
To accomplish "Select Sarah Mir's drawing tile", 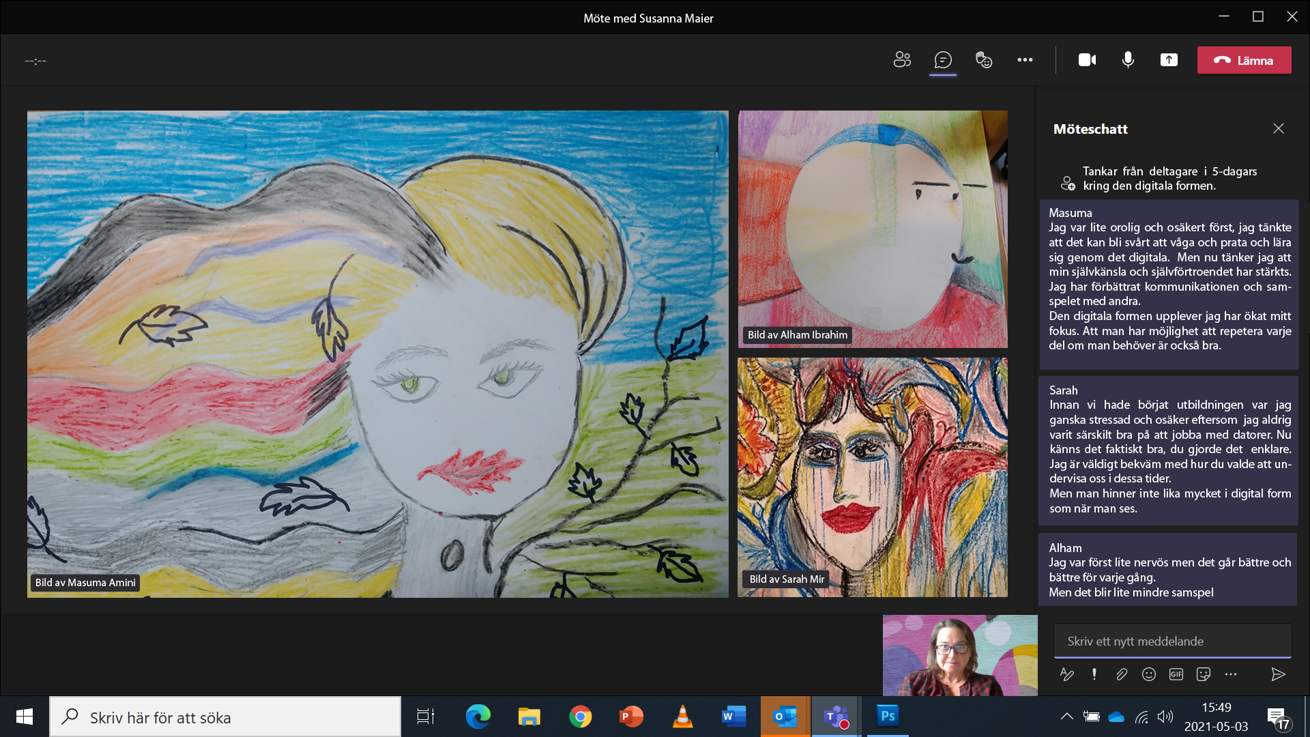I will [873, 477].
